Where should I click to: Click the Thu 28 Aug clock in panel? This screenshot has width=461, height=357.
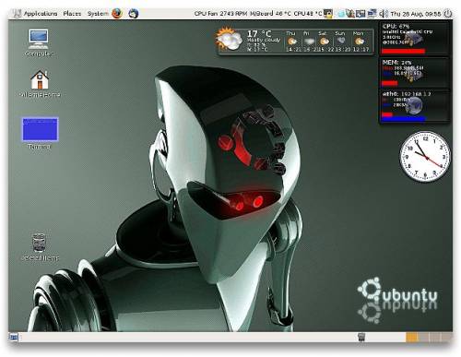(416, 14)
